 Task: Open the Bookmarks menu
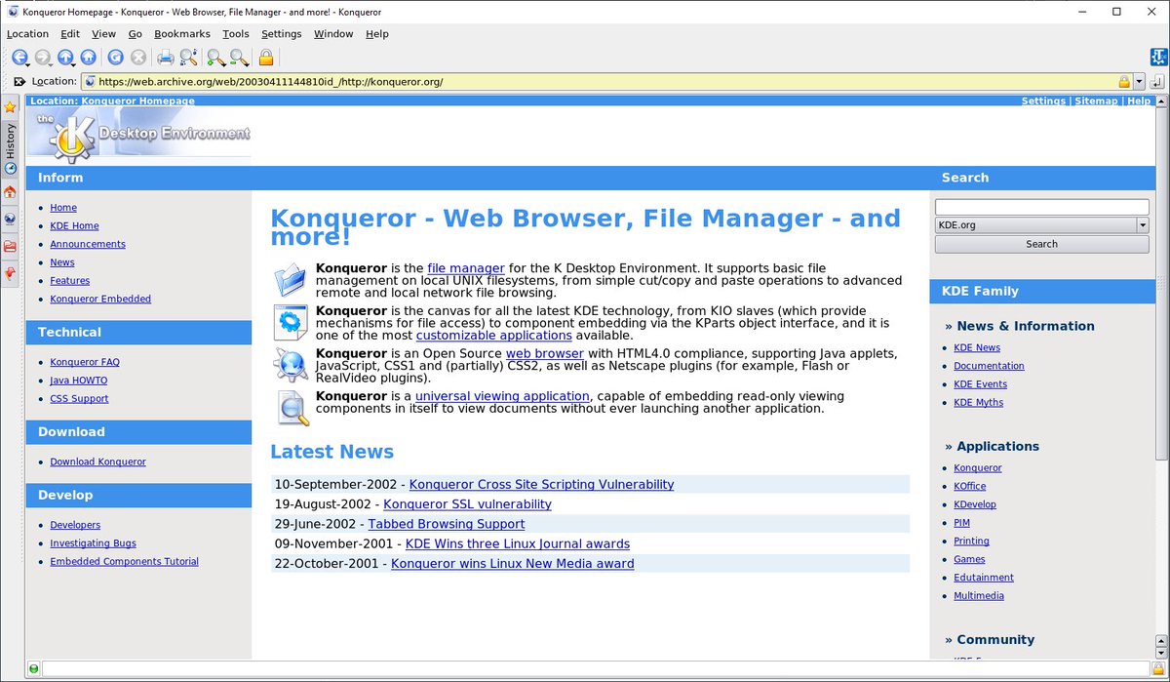pyautogui.click(x=182, y=33)
